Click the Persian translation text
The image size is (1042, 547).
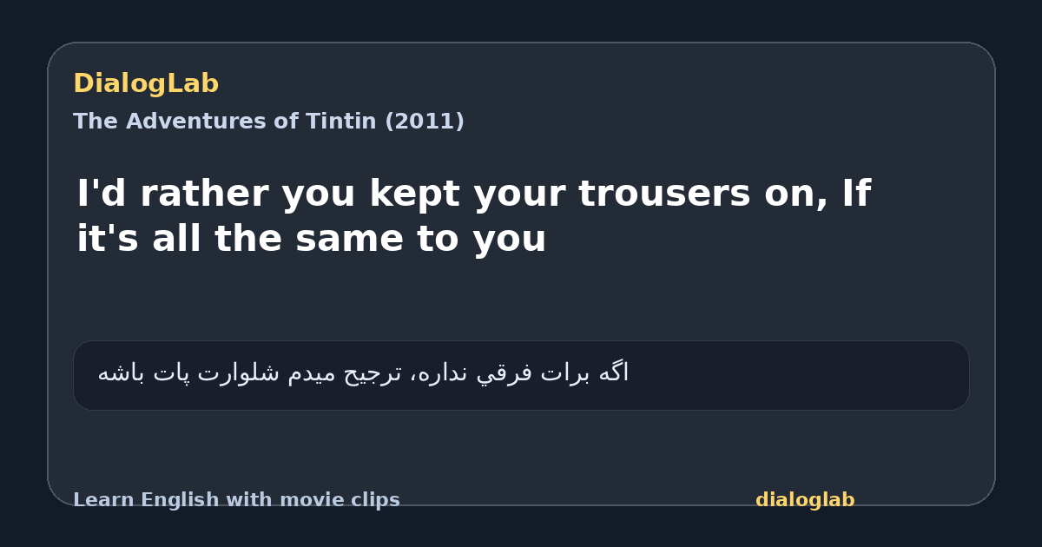(363, 372)
